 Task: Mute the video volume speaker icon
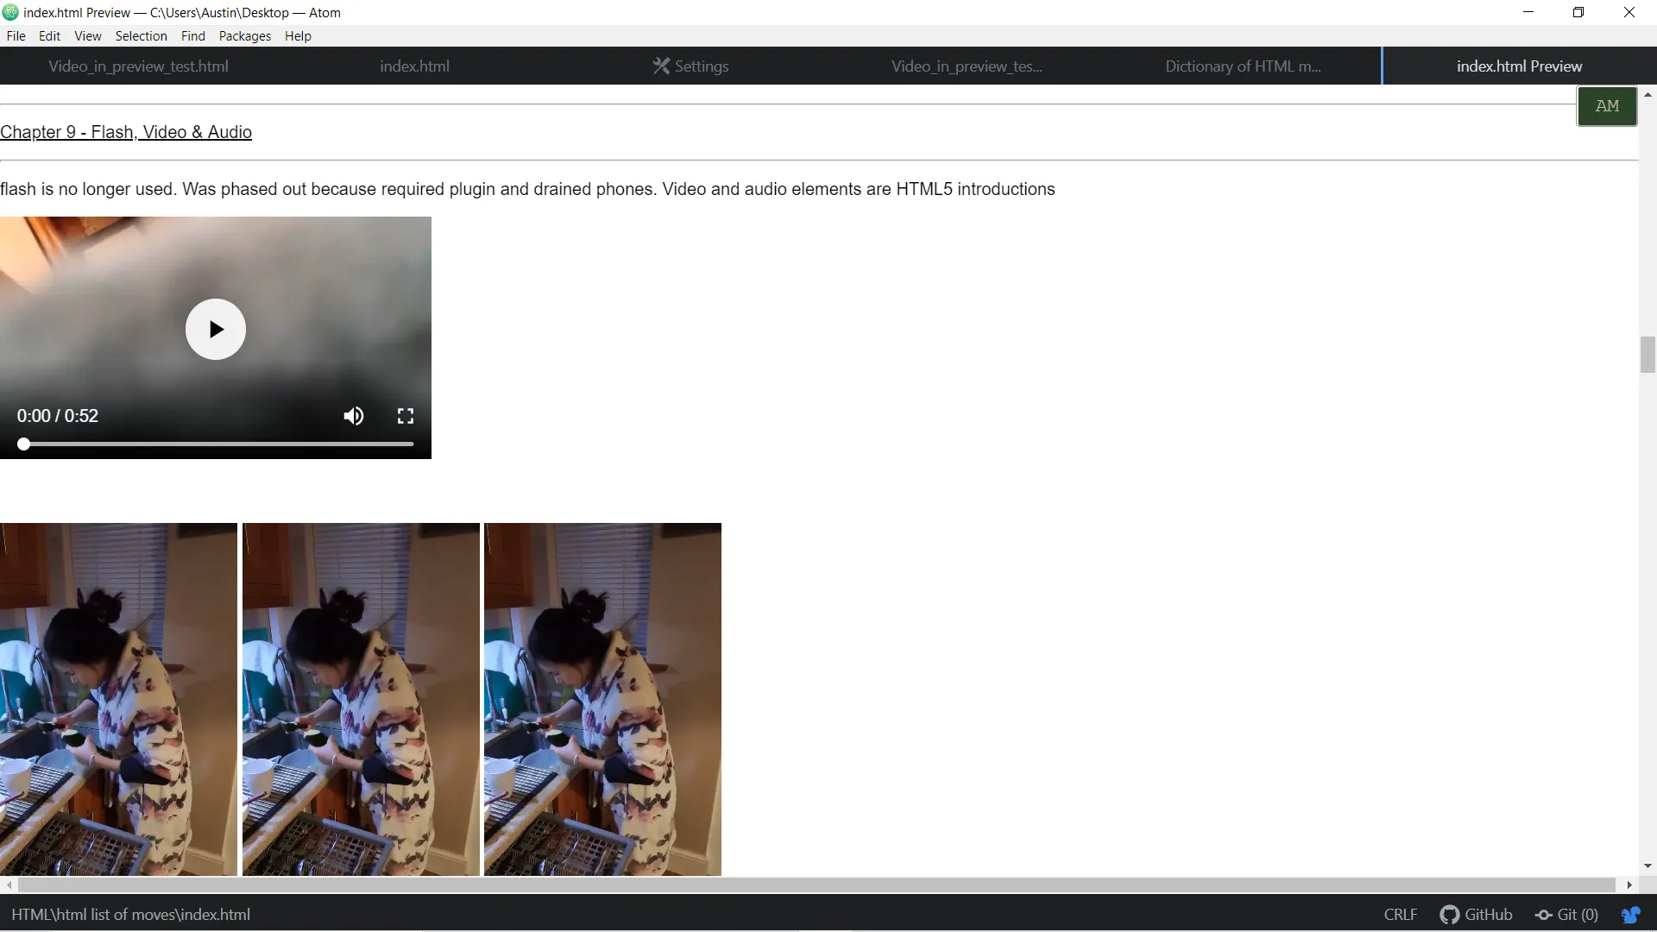353,416
